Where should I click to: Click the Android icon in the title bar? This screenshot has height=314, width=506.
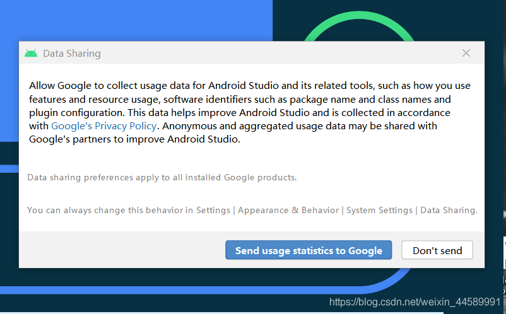click(31, 53)
